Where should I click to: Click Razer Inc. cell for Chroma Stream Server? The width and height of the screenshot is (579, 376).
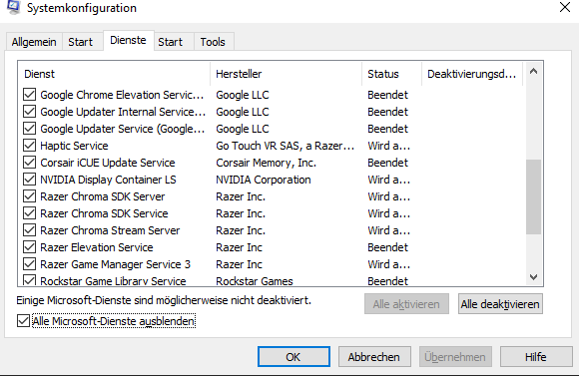[241, 230]
